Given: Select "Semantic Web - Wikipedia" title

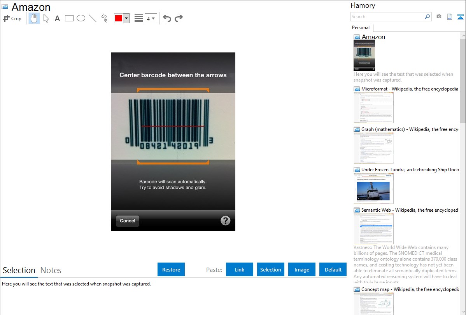Looking at the screenshot, I should pyautogui.click(x=410, y=210).
